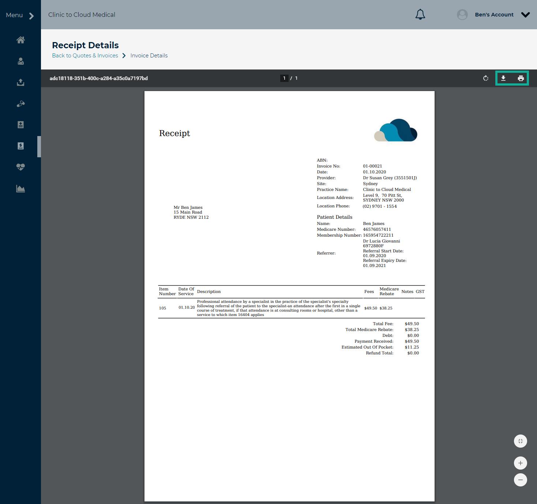Expand breadcrumb arrow after Quotes & Invoices
The width and height of the screenshot is (537, 504).
(x=124, y=55)
